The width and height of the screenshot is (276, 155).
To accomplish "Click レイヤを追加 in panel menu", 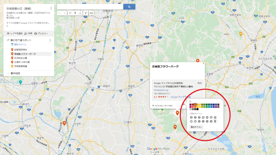I will click(x=14, y=33).
